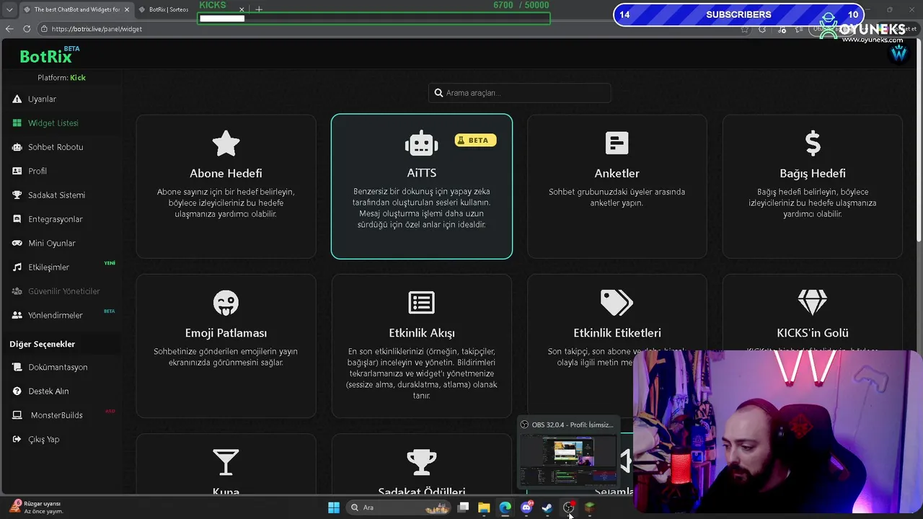
Task: Open the AiTTS widget card title
Action: coord(421,173)
